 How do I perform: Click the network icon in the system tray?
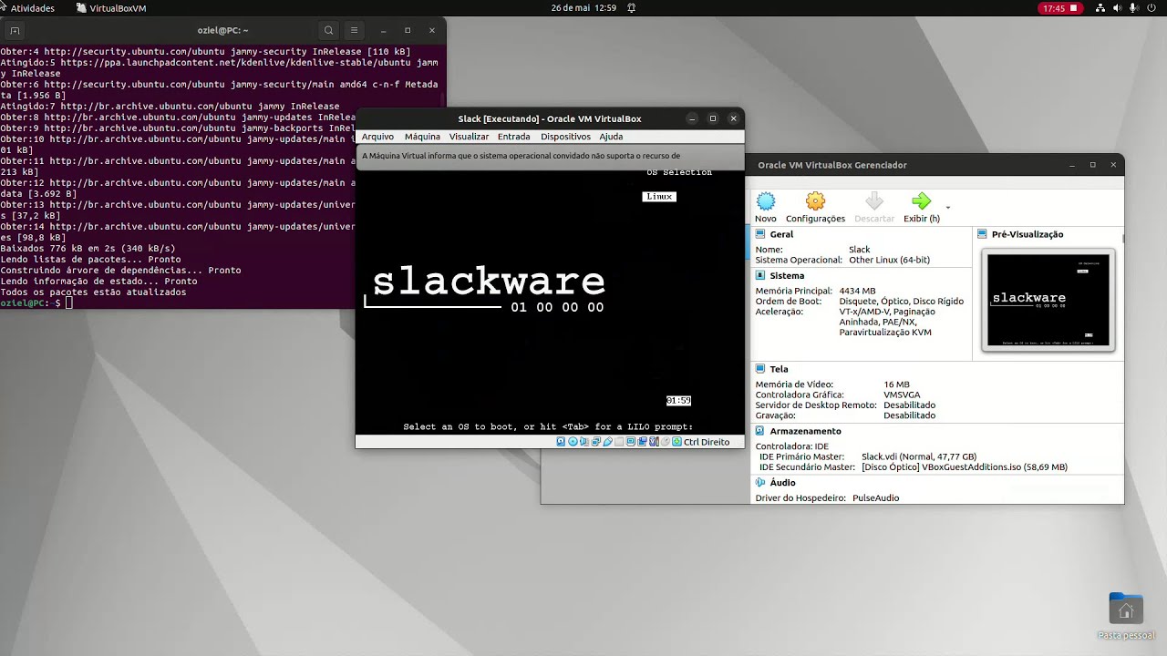click(1100, 8)
